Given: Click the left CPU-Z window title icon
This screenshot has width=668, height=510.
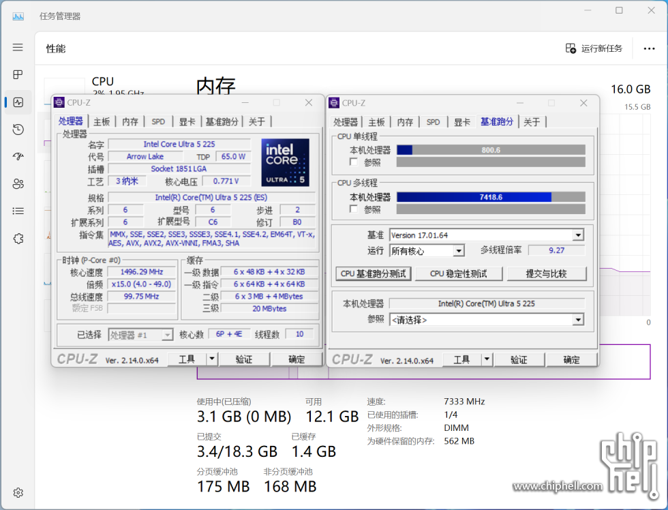Looking at the screenshot, I should (59, 103).
